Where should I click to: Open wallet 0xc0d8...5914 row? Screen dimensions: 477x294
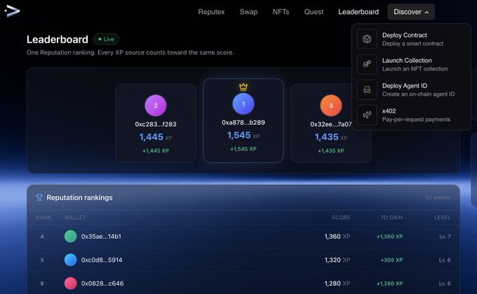[243, 260]
